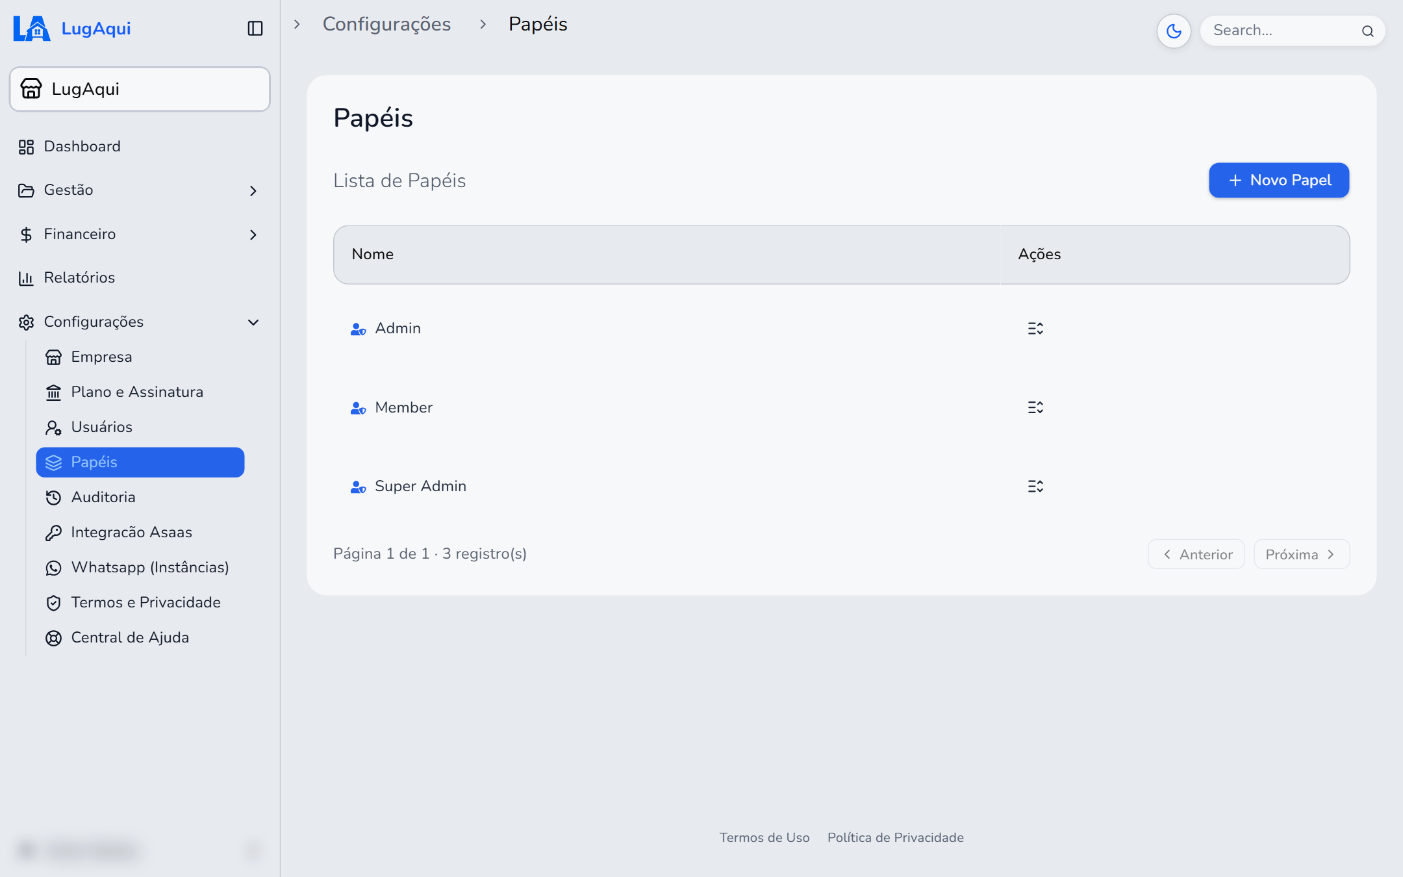Click the Financeiro dollar icon
This screenshot has width=1403, height=877.
26,235
